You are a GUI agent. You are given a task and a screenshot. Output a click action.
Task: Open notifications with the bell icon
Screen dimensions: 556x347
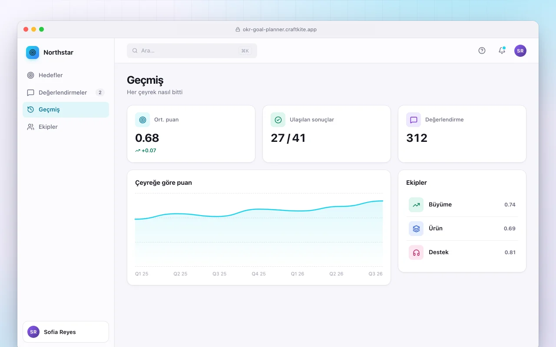click(502, 51)
